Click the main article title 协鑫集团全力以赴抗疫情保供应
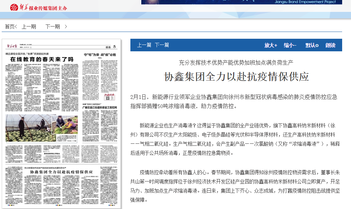351x209 pixels. (x=236, y=77)
